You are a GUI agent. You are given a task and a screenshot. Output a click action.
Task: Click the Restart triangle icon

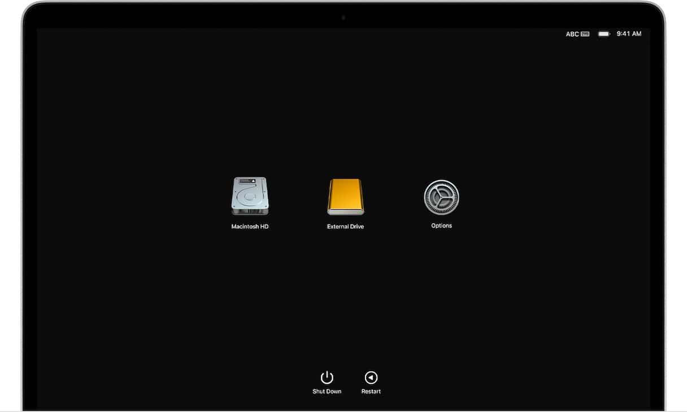pyautogui.click(x=371, y=378)
